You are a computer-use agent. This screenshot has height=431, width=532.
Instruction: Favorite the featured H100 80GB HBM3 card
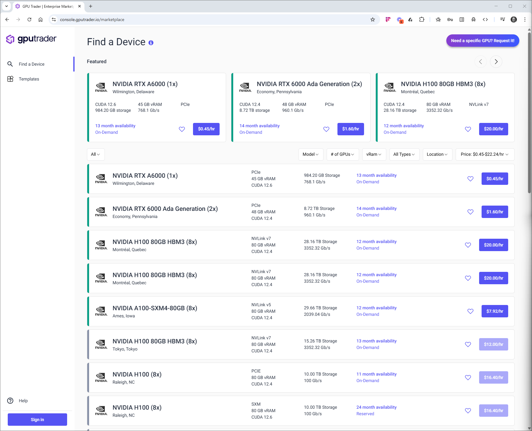468,129
